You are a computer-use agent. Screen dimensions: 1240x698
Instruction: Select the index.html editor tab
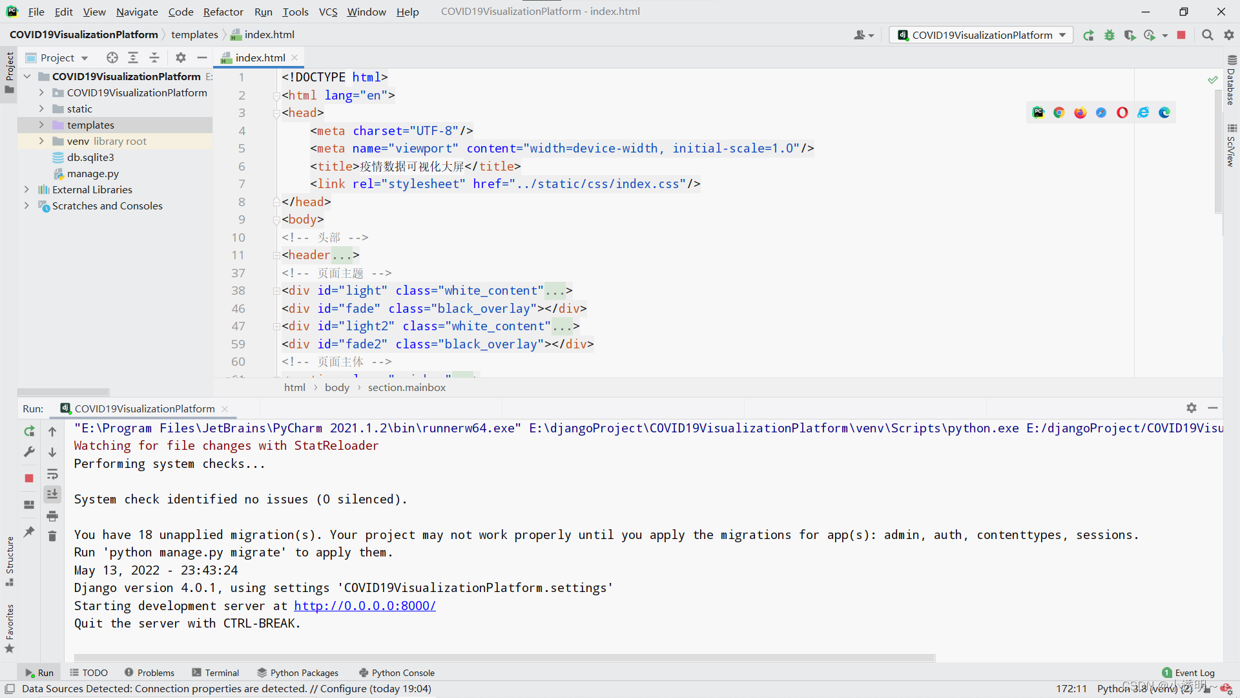pyautogui.click(x=260, y=58)
